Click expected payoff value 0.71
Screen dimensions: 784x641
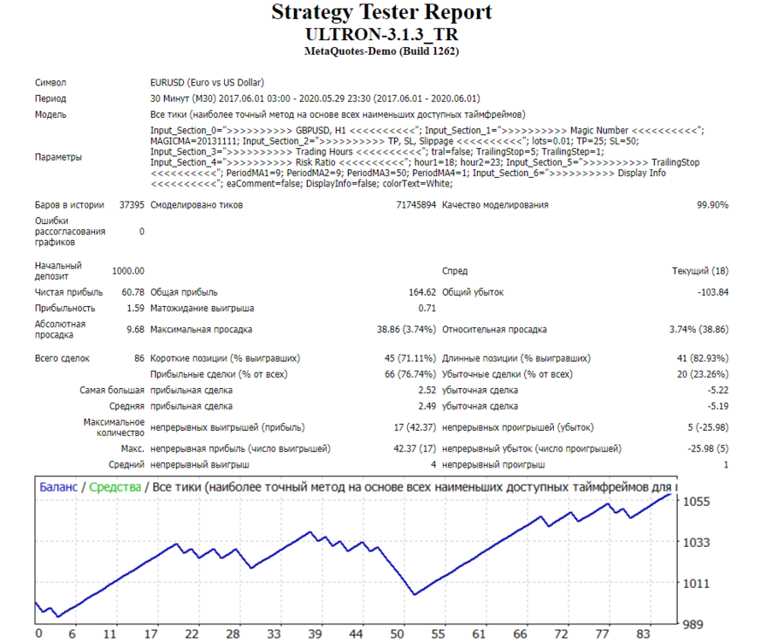click(x=427, y=308)
